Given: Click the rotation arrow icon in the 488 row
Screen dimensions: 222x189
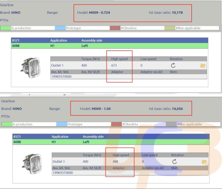Looking at the screenshot, I should [x=175, y=162].
